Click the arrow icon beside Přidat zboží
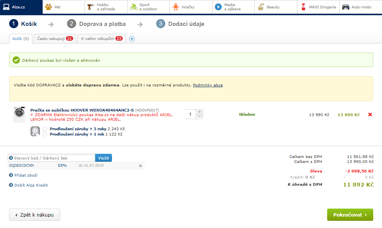382x228 pixels. point(11,175)
